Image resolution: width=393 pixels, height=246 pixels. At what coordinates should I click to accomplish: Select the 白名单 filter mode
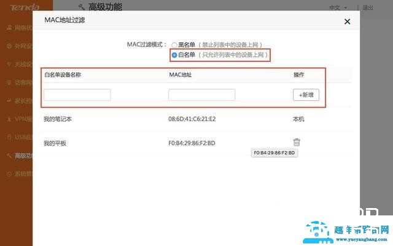click(174, 55)
